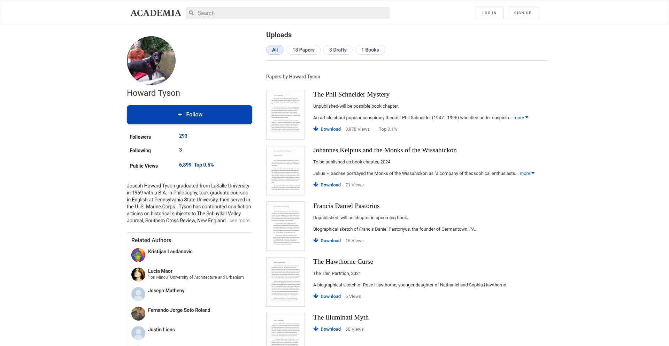Click Lucia Maor's avatar picture
Viewport: 669px width, 346px height.
click(x=138, y=275)
